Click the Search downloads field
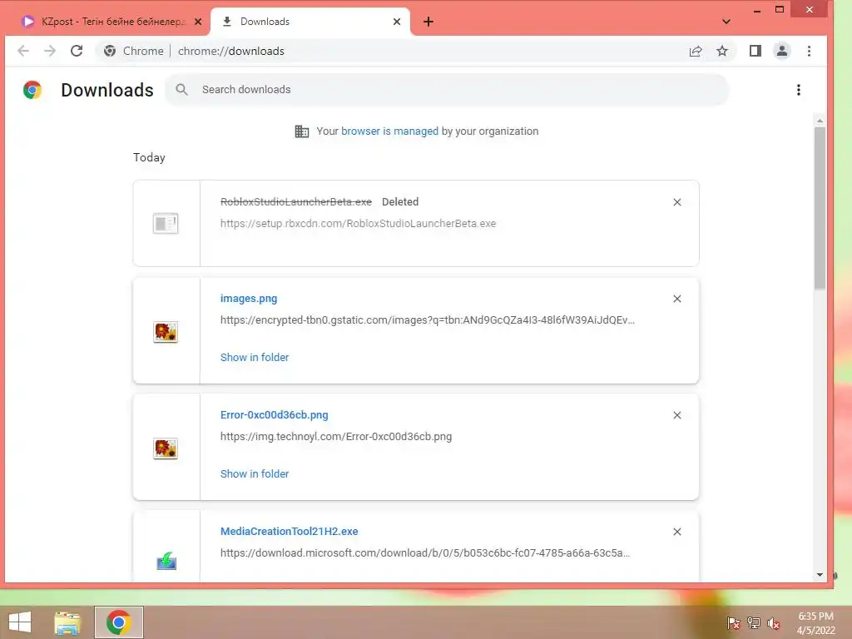The height and width of the screenshot is (639, 852). tap(447, 90)
